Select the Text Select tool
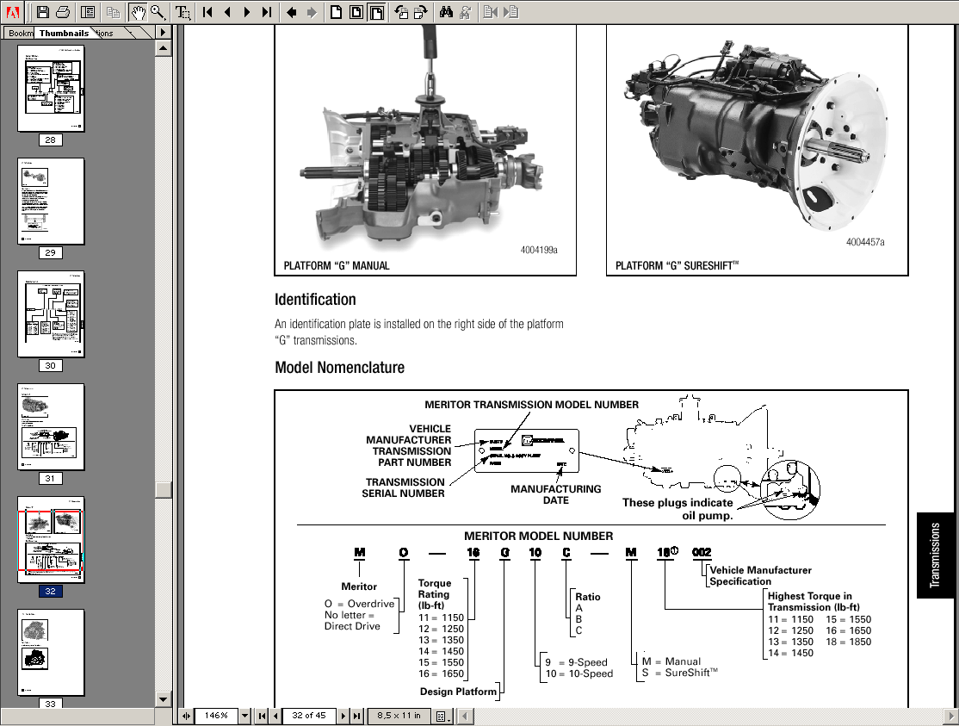Image resolution: width=959 pixels, height=726 pixels. [x=181, y=12]
